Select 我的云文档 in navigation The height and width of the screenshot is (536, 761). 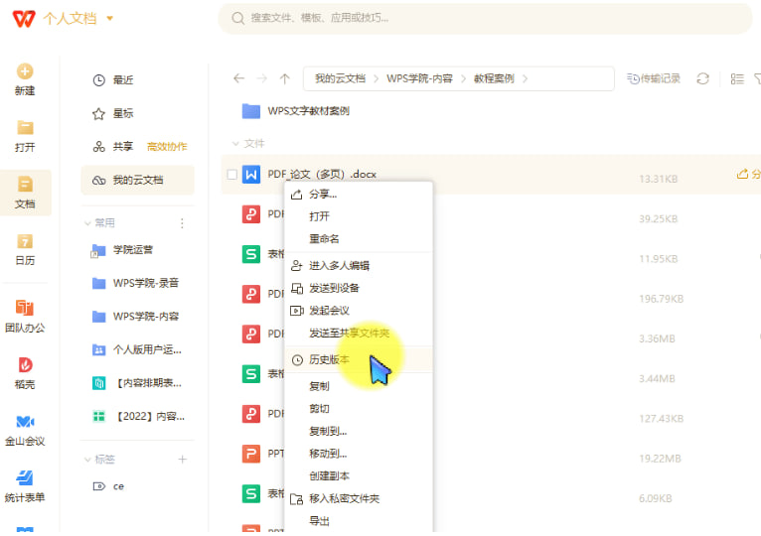(x=137, y=180)
